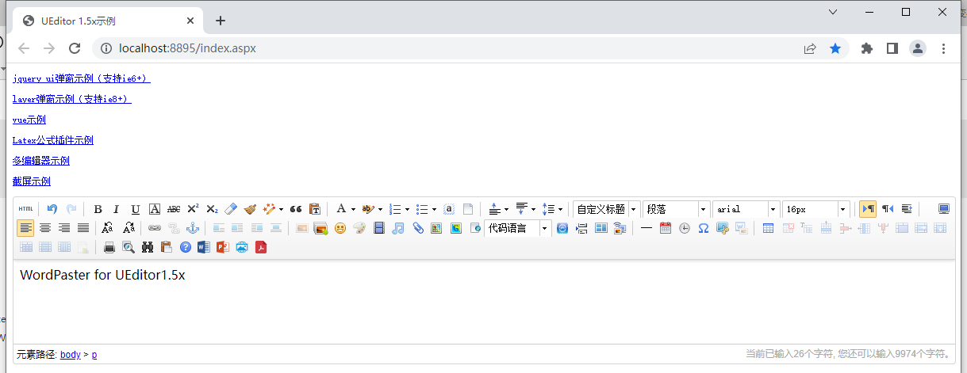Image resolution: width=967 pixels, height=373 pixels.
Task: Expand line spacing options arrow
Action: [560, 209]
